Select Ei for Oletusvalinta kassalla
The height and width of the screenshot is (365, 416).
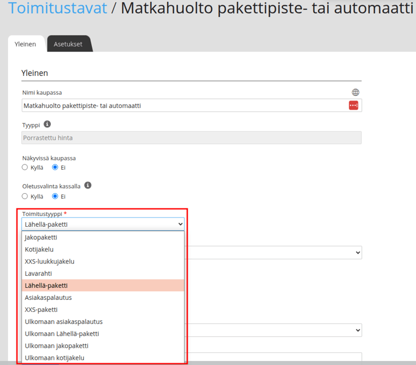click(55, 196)
